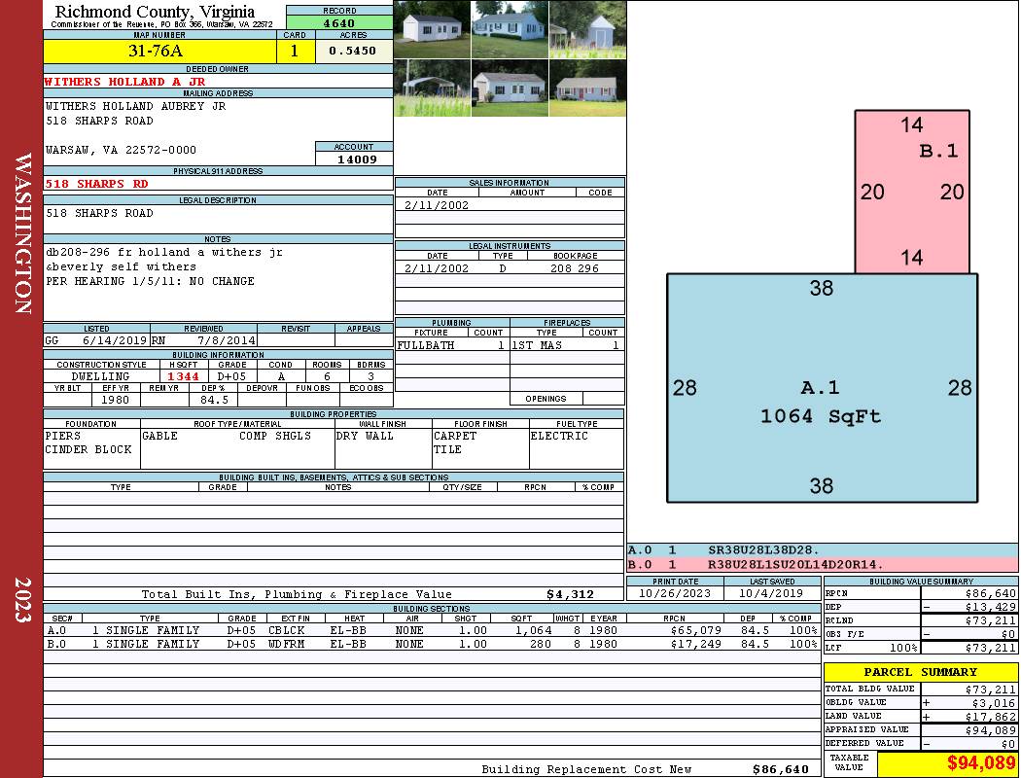Select record number 4640
The height and width of the screenshot is (778, 1021).
click(339, 23)
